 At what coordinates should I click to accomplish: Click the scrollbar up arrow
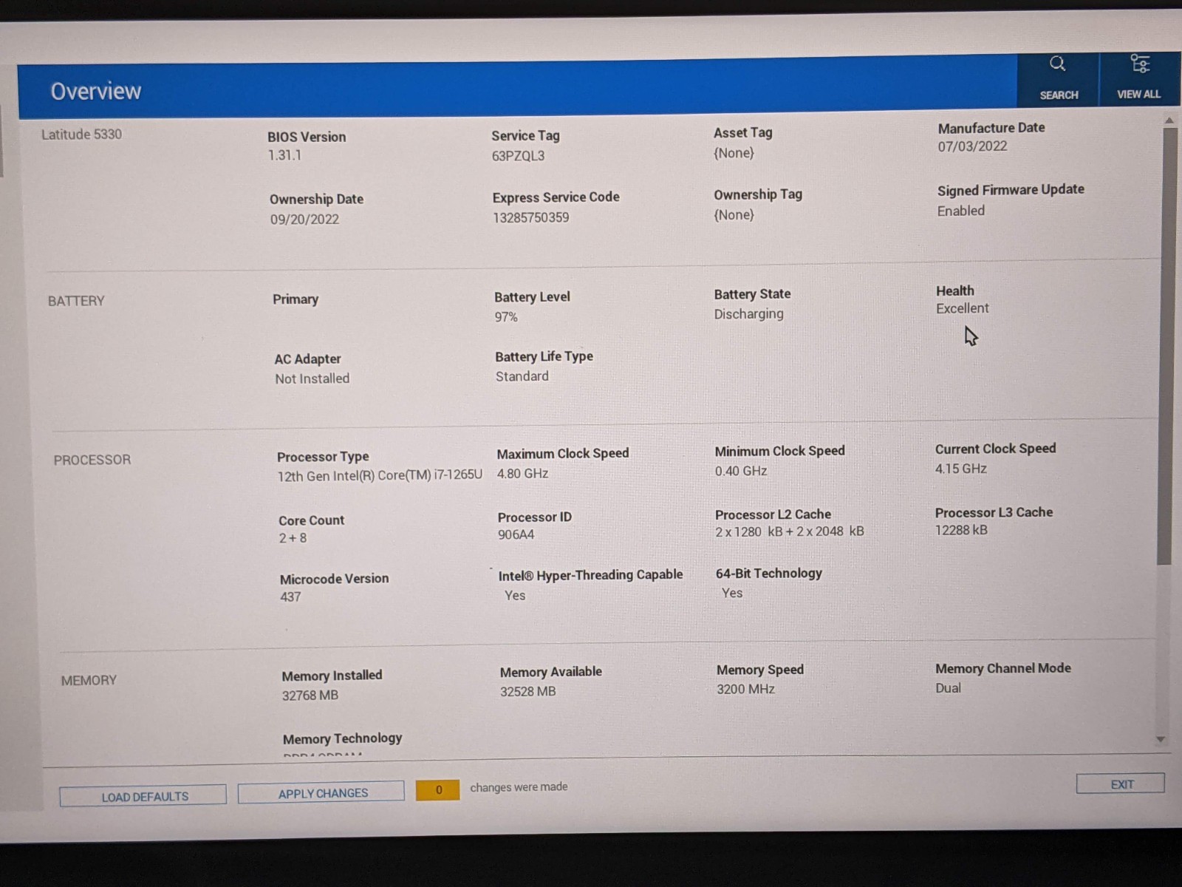[x=1169, y=120]
